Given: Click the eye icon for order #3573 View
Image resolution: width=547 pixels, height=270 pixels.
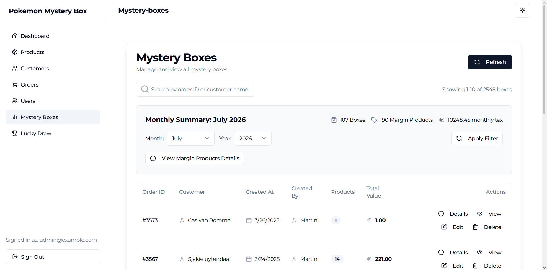Looking at the screenshot, I should point(480,214).
